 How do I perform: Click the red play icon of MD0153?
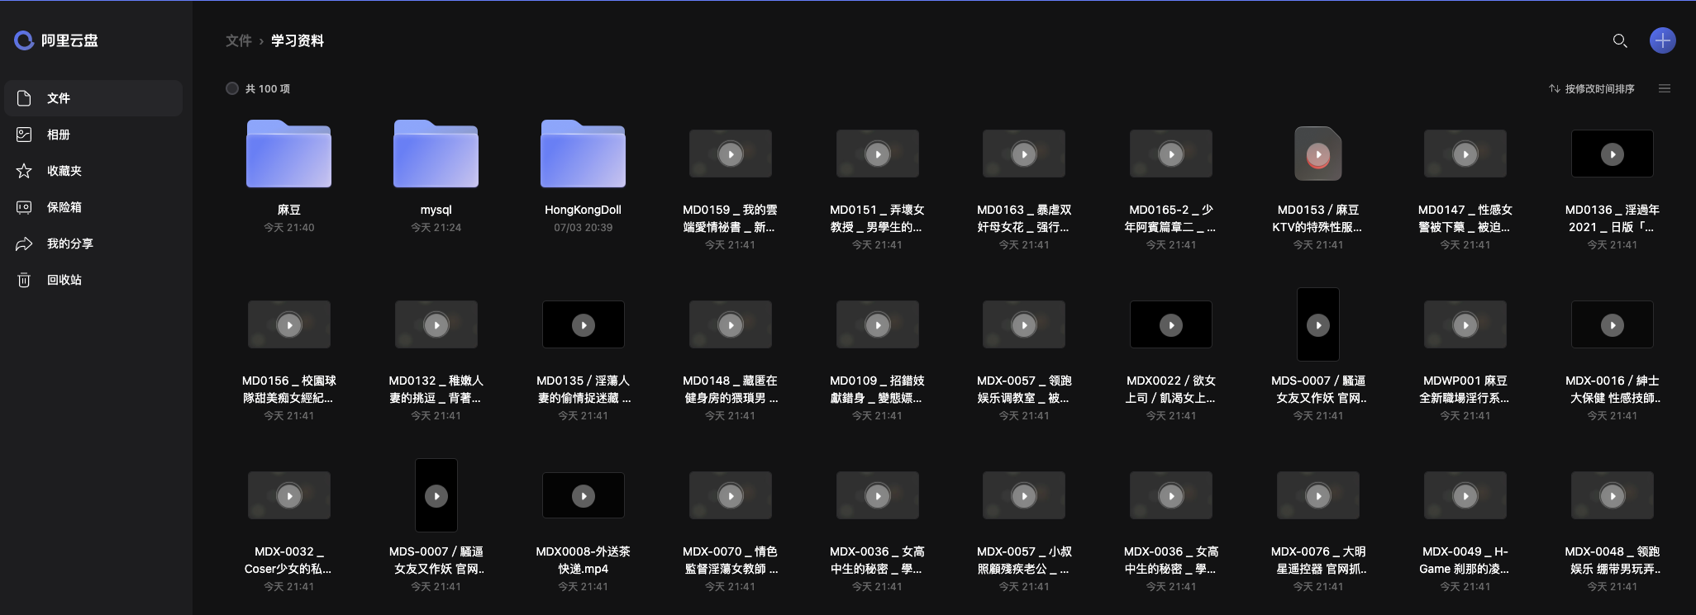click(x=1318, y=154)
